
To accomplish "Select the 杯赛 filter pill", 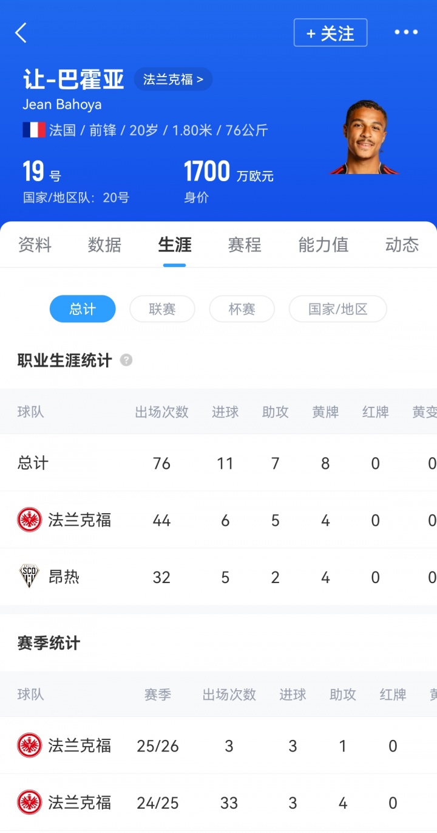I will click(x=242, y=309).
